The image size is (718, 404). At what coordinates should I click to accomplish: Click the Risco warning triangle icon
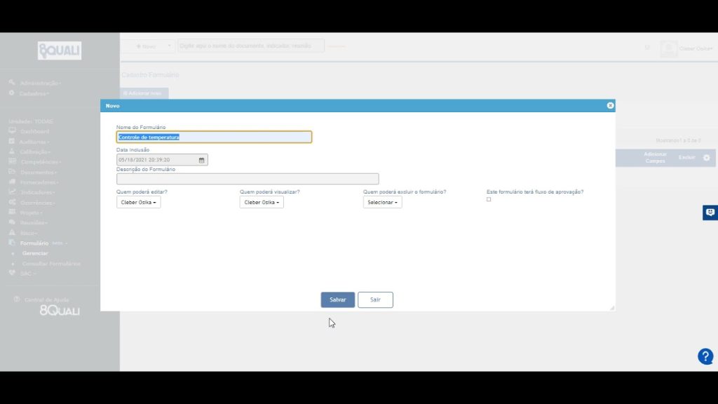(12, 233)
